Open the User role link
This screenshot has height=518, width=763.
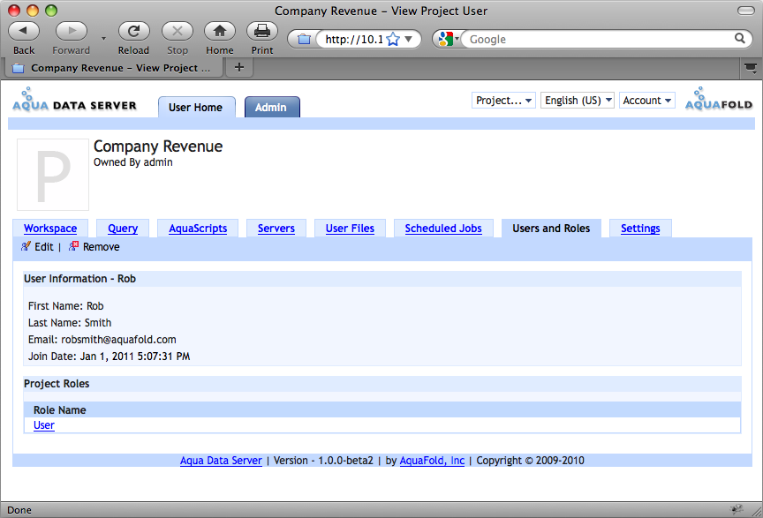(44, 425)
